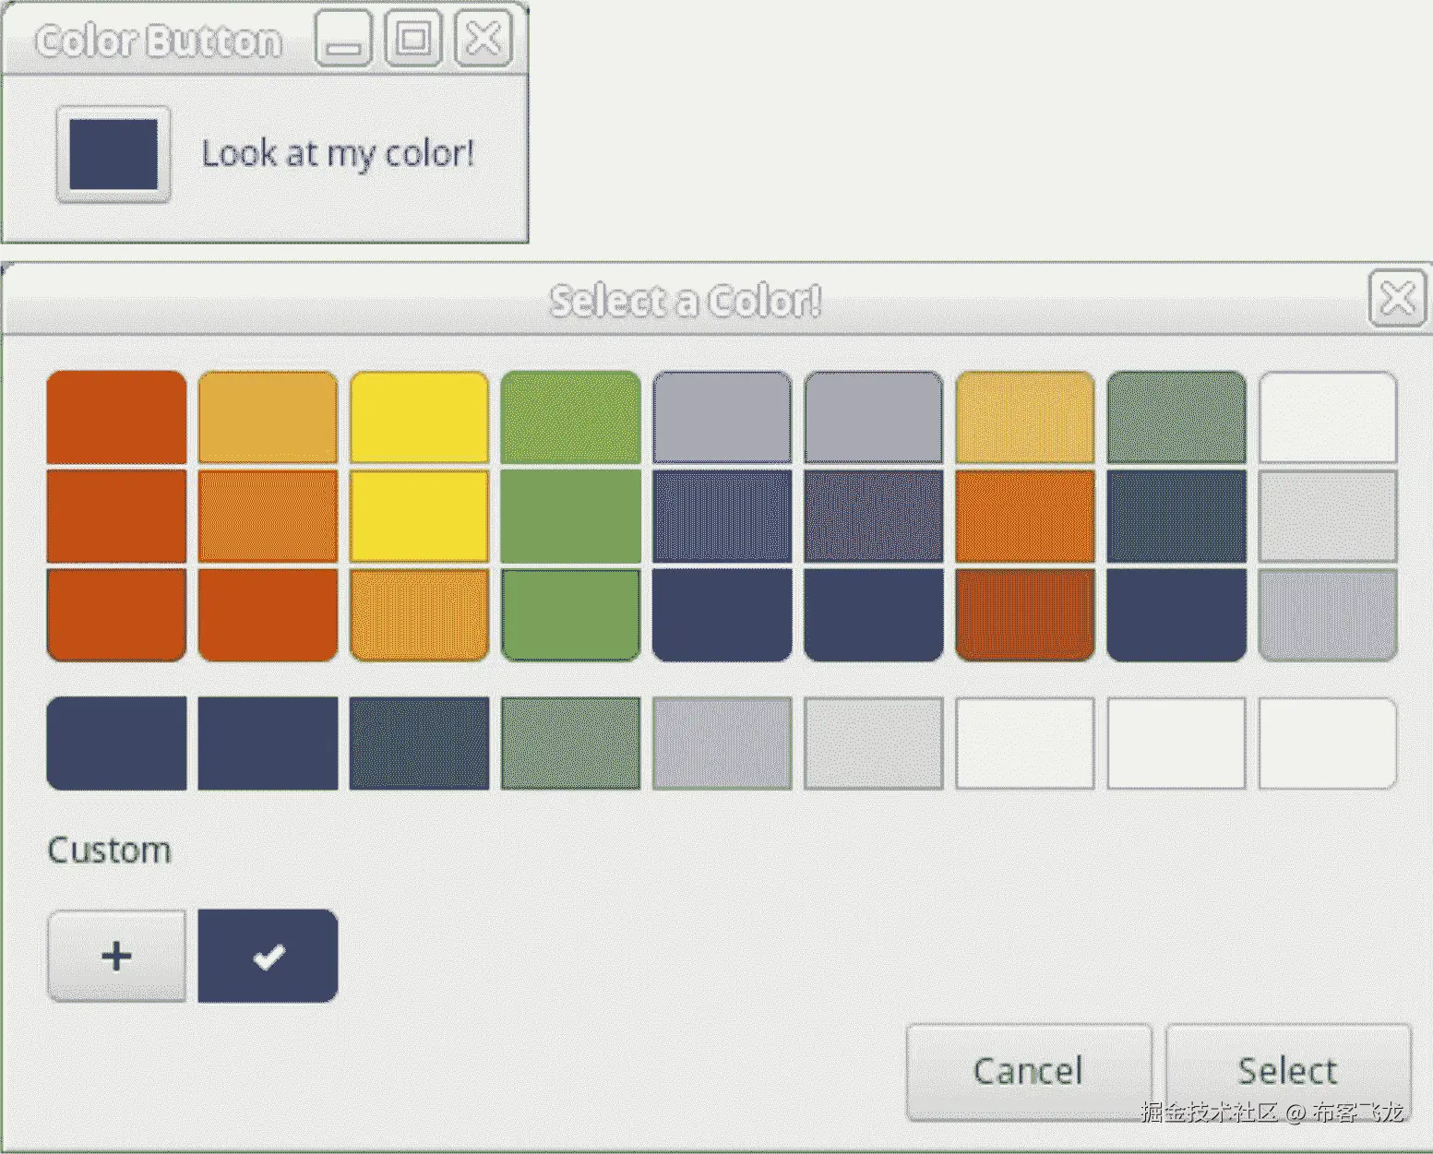Pick the top-row gray swatch above purple-gray
The image size is (1433, 1154).
pyautogui.click(x=873, y=417)
